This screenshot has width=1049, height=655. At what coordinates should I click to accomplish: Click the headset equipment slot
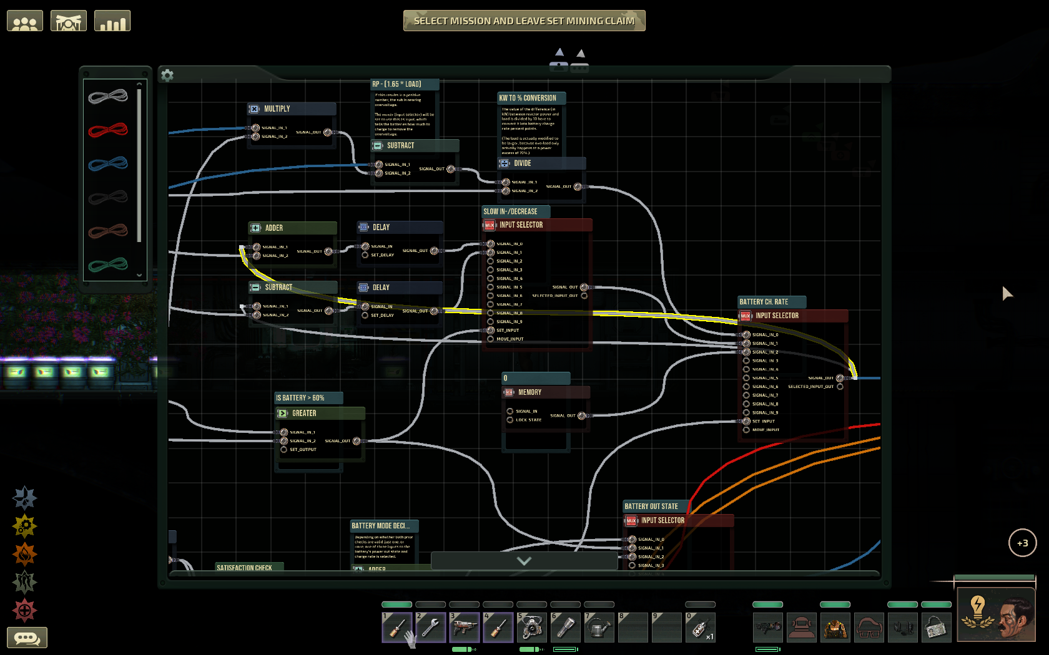coord(903,627)
